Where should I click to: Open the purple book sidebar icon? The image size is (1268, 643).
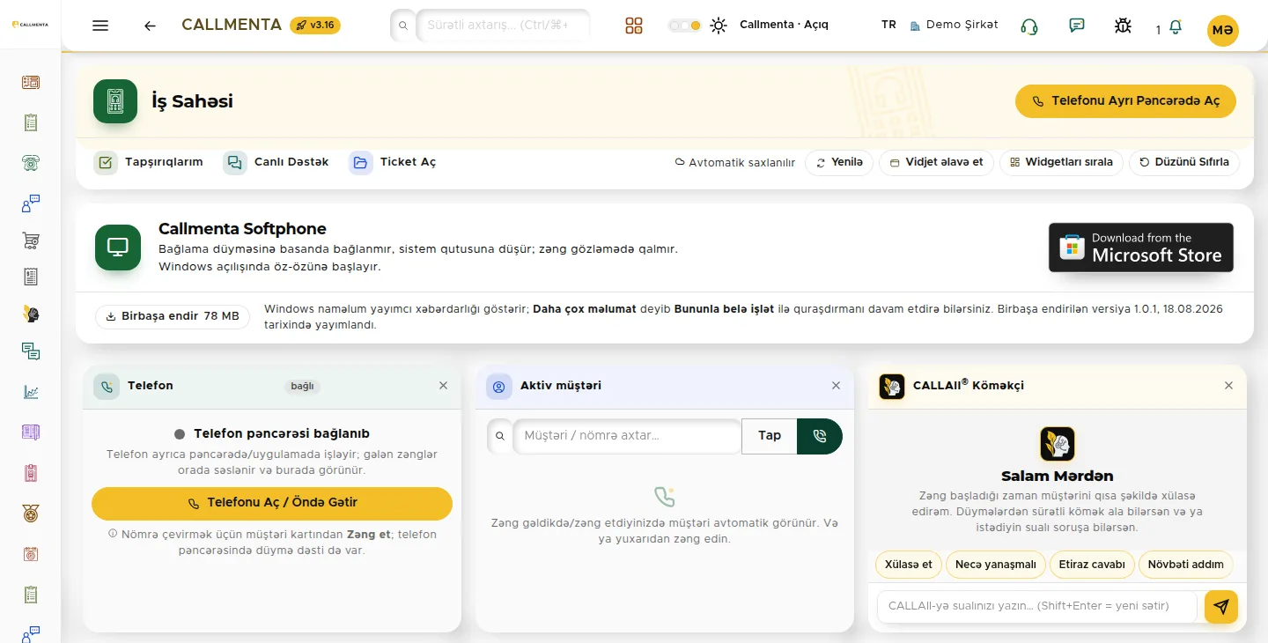coord(31,432)
